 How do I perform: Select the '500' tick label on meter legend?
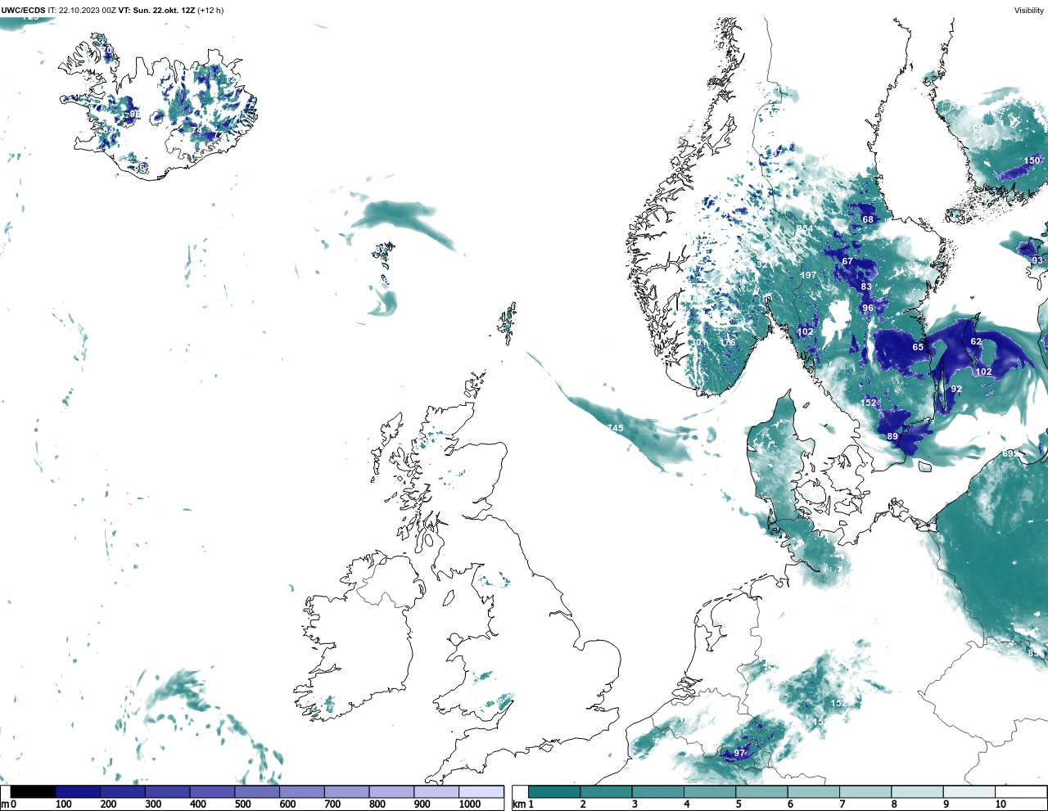coord(243,804)
